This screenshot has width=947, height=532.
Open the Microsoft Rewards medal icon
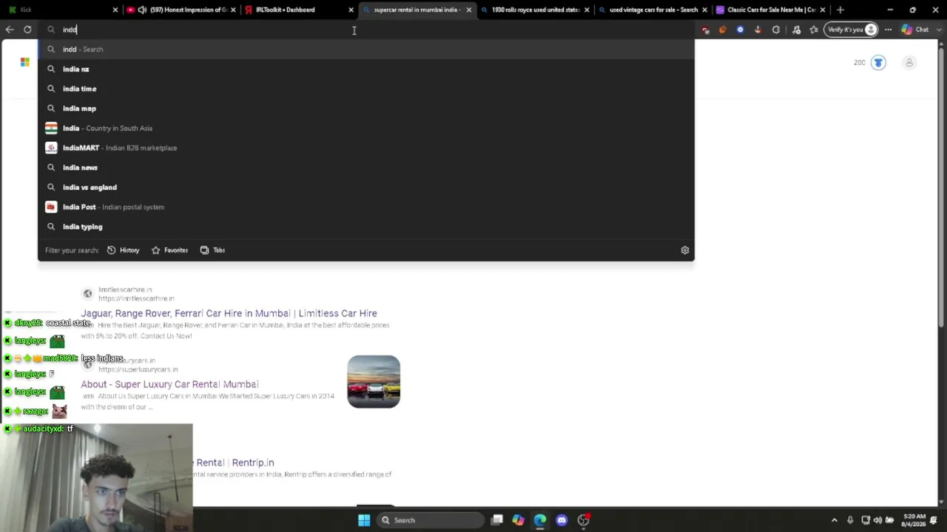pyautogui.click(x=878, y=63)
